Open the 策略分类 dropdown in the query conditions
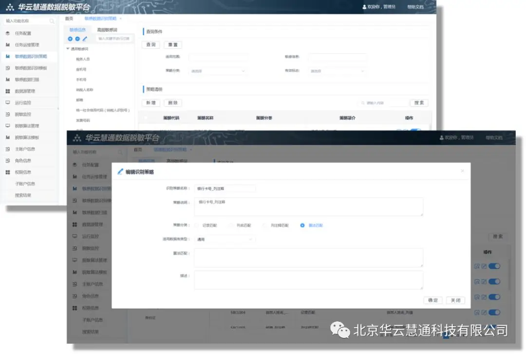526x354 pixels. pos(218,71)
